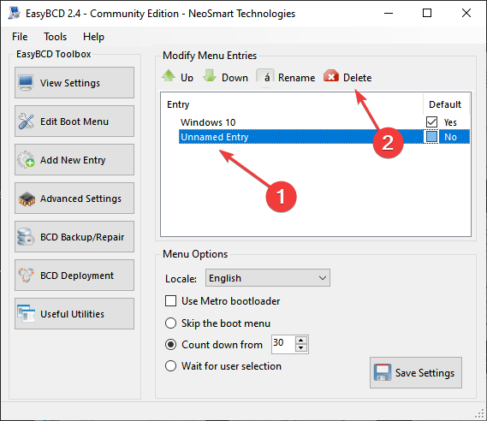Click the chip icon beside Advanced Settings
This screenshot has width=487, height=421.
[27, 199]
